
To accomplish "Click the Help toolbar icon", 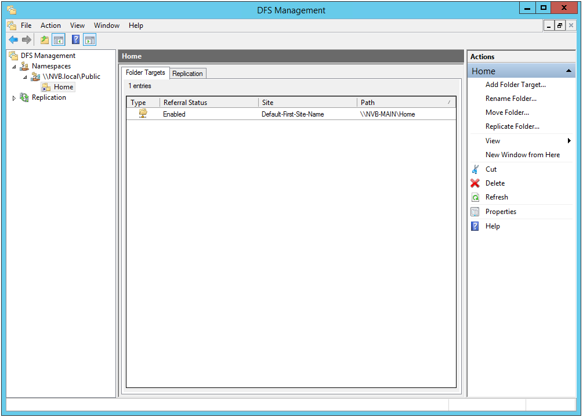I will tap(75, 39).
